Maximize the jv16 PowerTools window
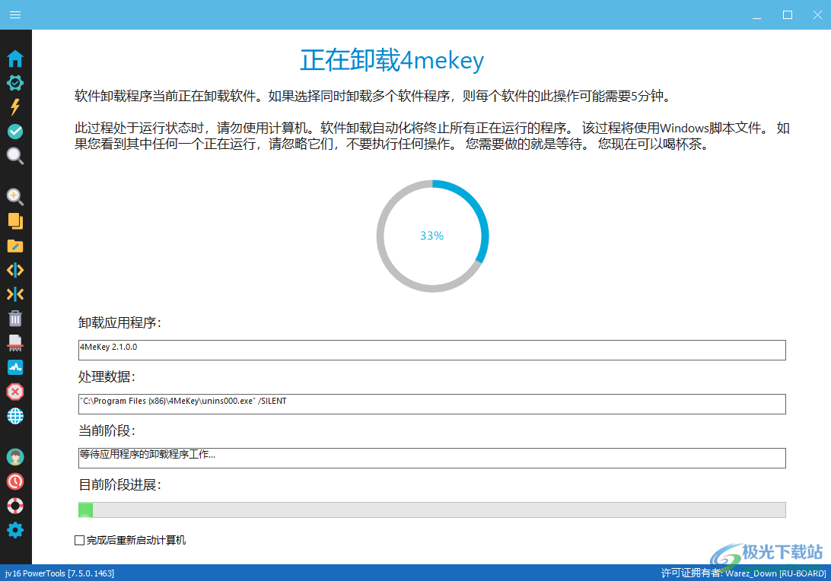Image resolution: width=831 pixels, height=581 pixels. click(x=788, y=15)
